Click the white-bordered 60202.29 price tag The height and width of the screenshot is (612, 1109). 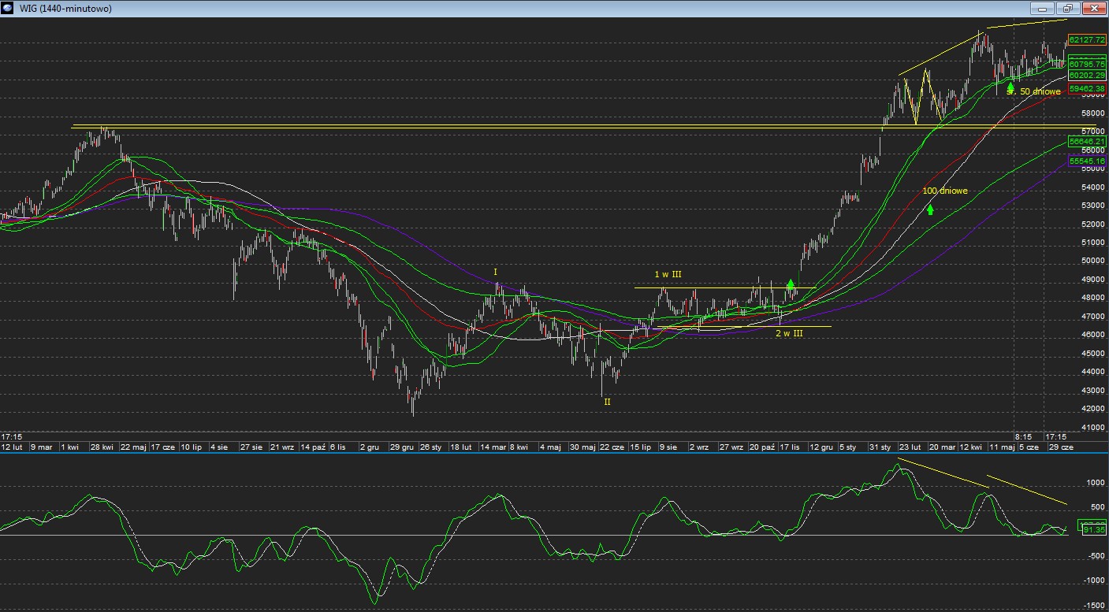click(1087, 75)
